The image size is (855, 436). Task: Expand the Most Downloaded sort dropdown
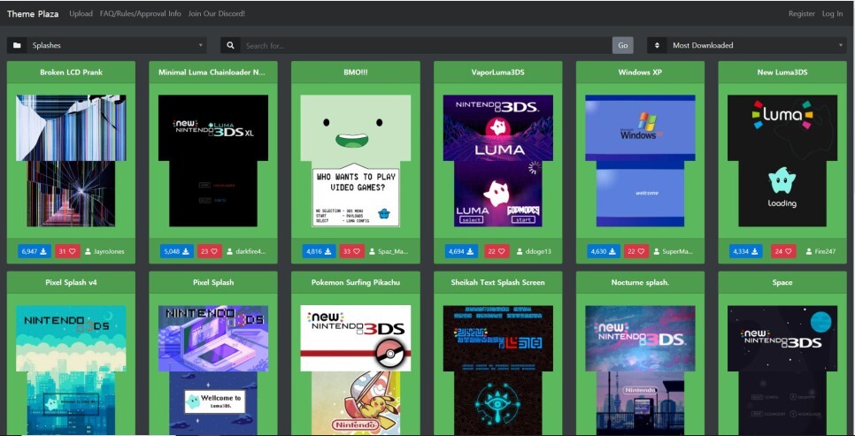point(756,45)
